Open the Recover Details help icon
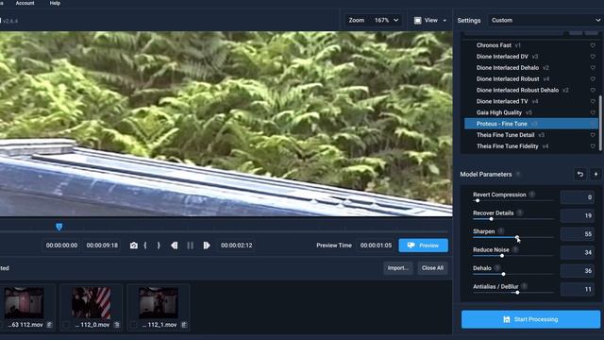Image resolution: width=604 pixels, height=340 pixels. pos(520,212)
